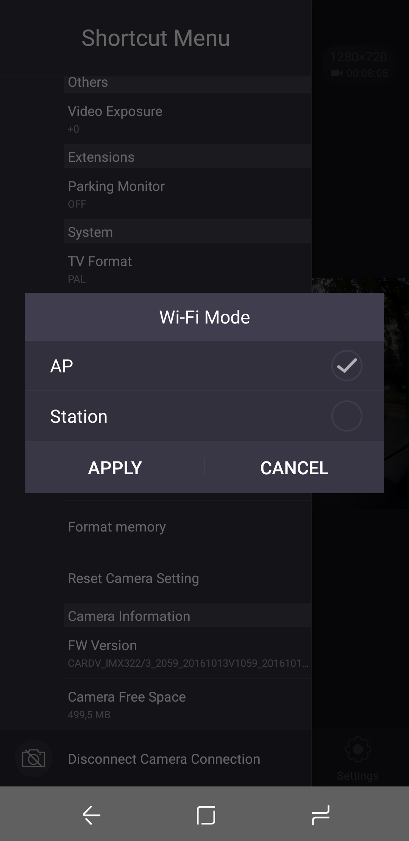The height and width of the screenshot is (841, 409).
Task: Tap the Android home navigation icon
Action: pyautogui.click(x=206, y=814)
